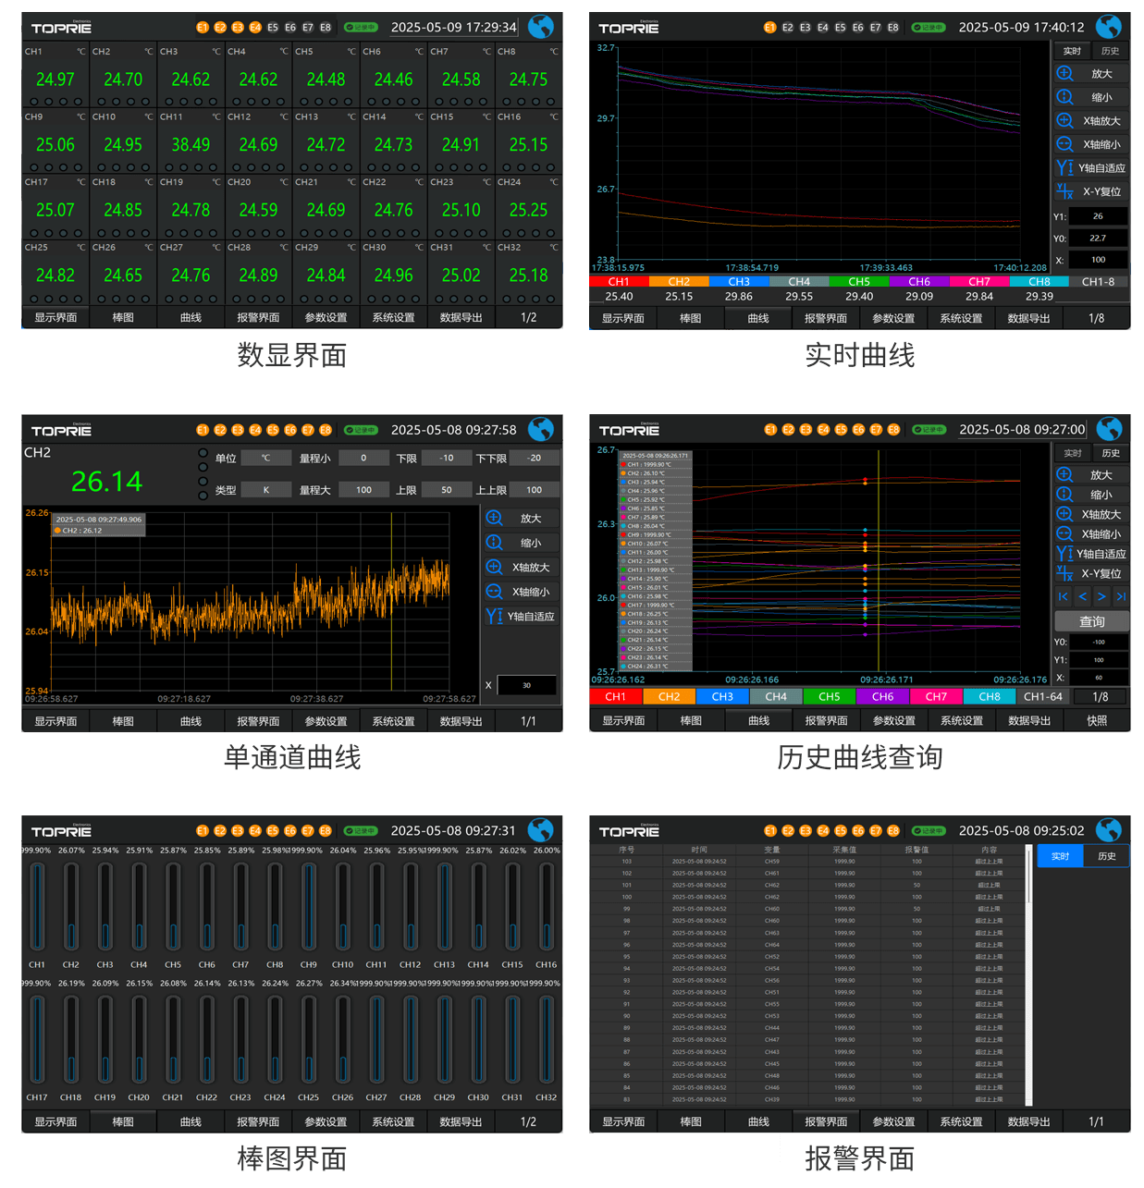The height and width of the screenshot is (1188, 1144).
Task: Click the CH1 bar in the bar-graph view
Action: (x=37, y=906)
